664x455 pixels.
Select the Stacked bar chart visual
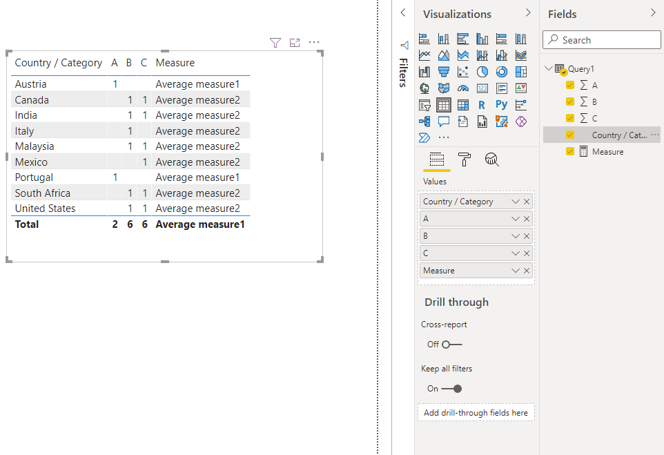(424, 39)
